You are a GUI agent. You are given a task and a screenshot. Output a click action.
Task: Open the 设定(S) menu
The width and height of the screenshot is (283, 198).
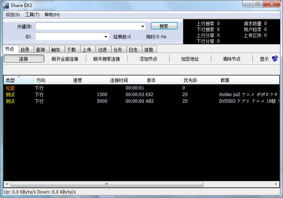[13, 15]
